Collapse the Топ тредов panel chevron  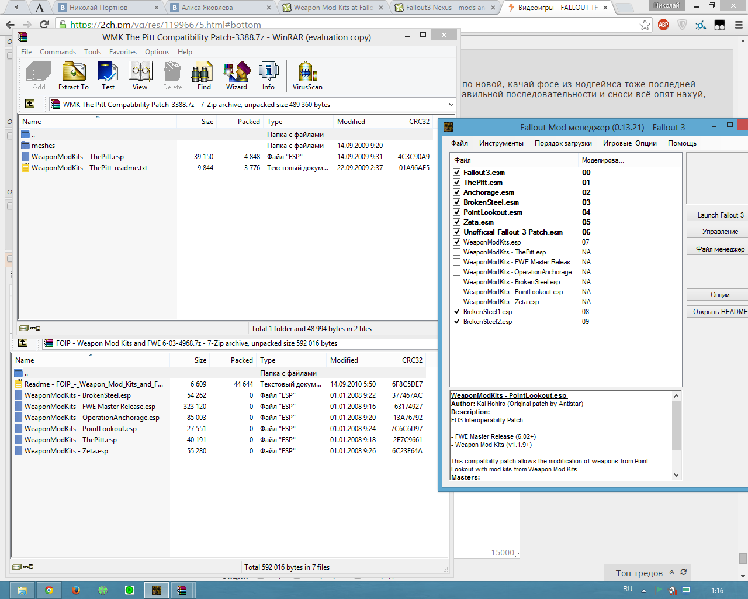point(672,573)
